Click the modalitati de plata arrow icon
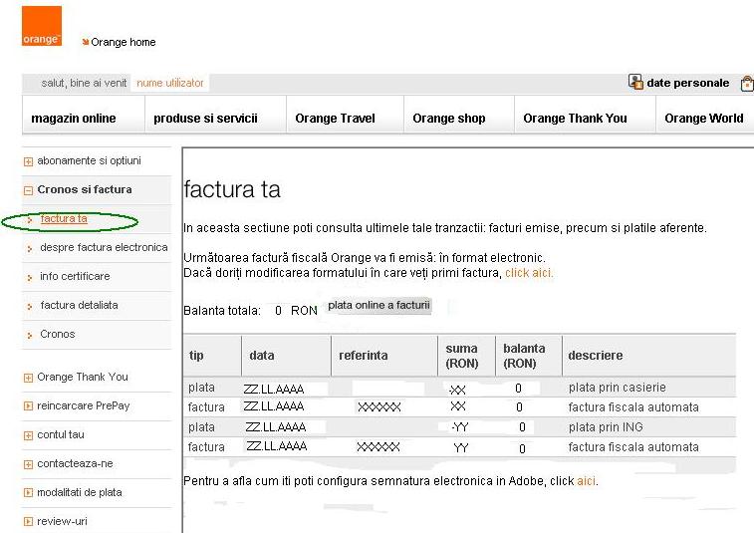The height and width of the screenshot is (533, 754). click(x=28, y=492)
